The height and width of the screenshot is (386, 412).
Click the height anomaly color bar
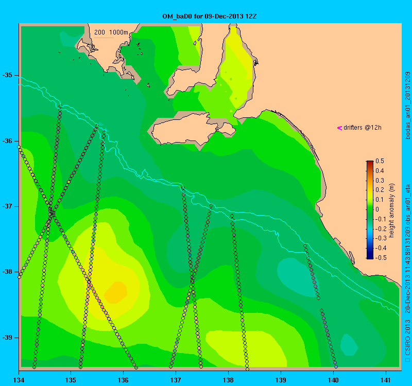point(370,210)
